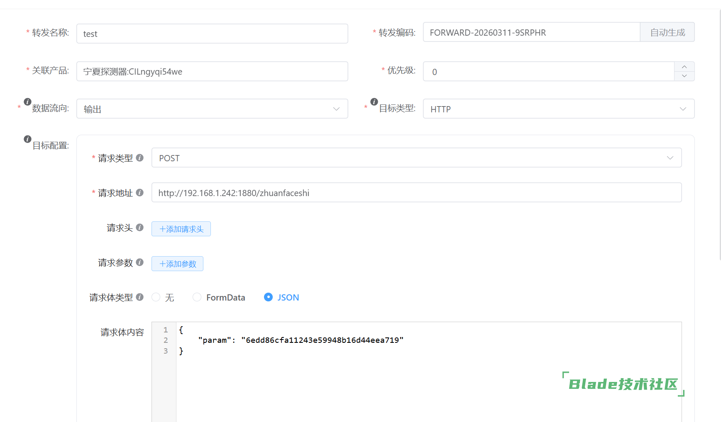Click the +添加请求头 button
This screenshot has height=422, width=721.
tap(181, 229)
